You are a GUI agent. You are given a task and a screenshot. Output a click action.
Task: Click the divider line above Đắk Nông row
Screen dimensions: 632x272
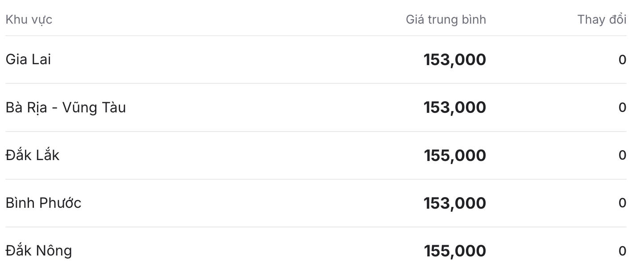pyautogui.click(x=316, y=227)
